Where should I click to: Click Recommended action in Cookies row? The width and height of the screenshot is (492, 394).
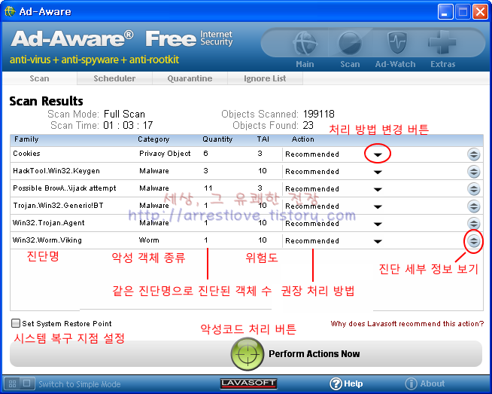[x=312, y=154]
